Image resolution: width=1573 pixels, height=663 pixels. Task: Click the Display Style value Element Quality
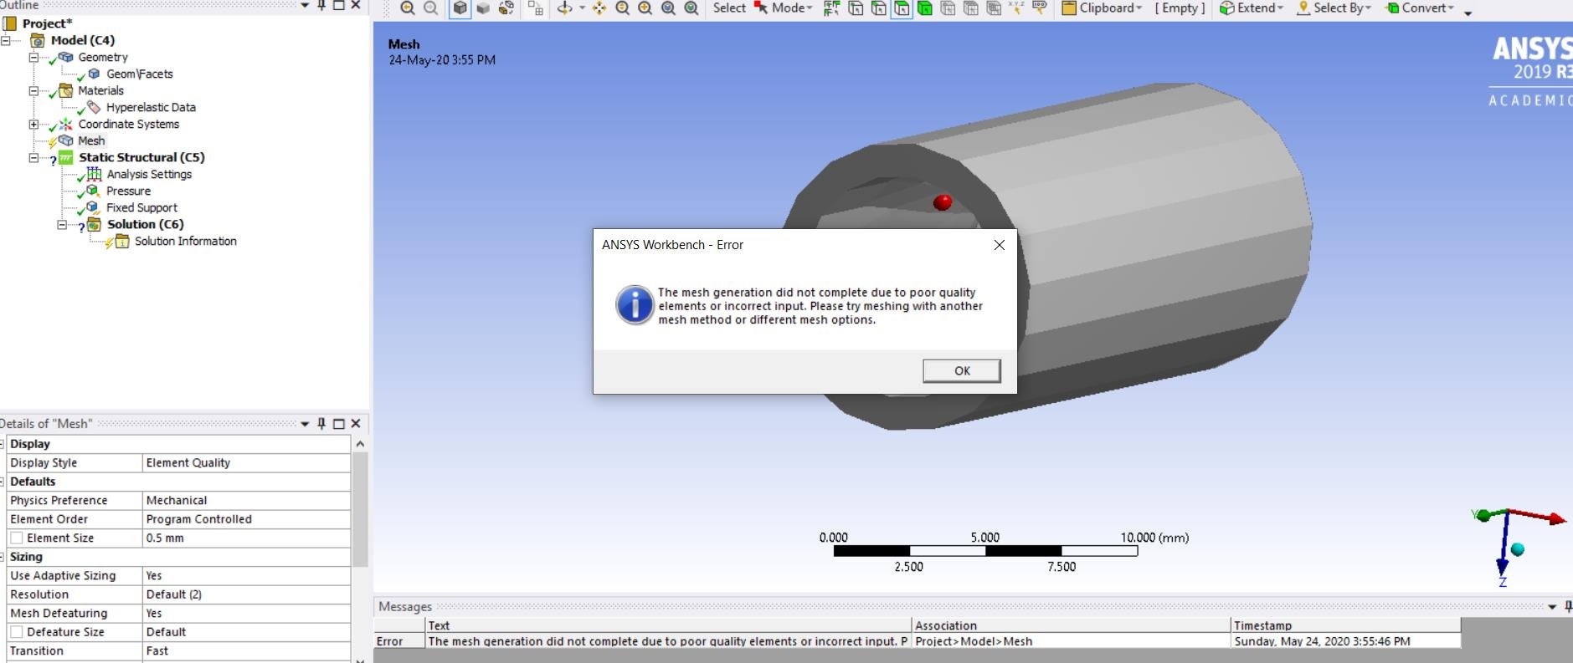point(246,463)
